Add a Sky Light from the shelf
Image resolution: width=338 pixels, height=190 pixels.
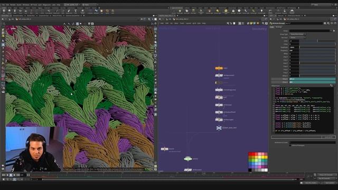pos(233,11)
